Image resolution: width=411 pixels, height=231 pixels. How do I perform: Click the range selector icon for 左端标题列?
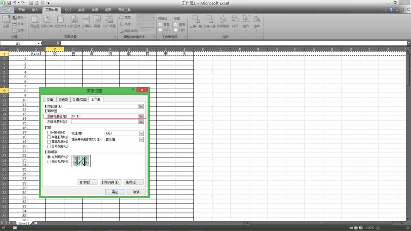tap(141, 122)
